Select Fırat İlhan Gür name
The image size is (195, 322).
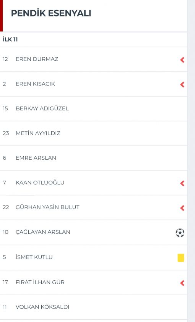(40, 282)
